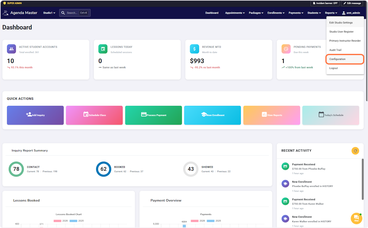
Task: Expand the Enrollments menu
Action: pyautogui.click(x=276, y=13)
